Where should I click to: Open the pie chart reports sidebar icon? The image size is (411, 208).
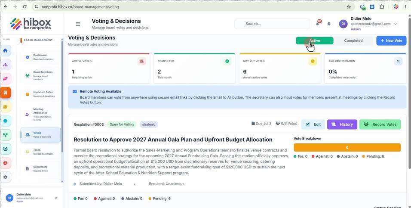(x=6, y=163)
